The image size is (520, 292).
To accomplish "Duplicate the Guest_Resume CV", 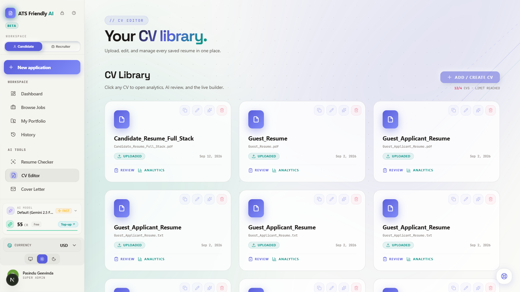I will 319,110.
